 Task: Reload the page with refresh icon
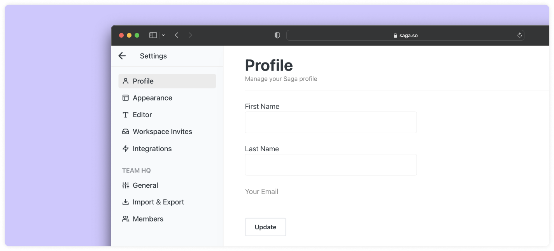(519, 35)
